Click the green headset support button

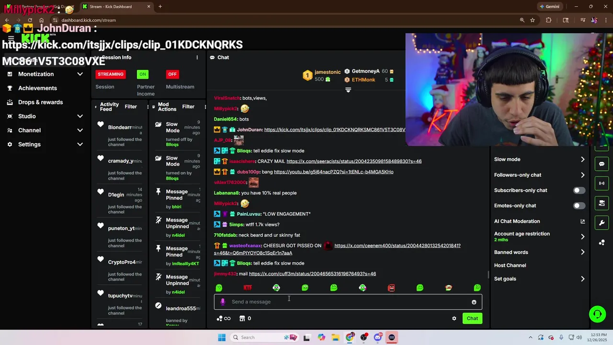pos(597,314)
